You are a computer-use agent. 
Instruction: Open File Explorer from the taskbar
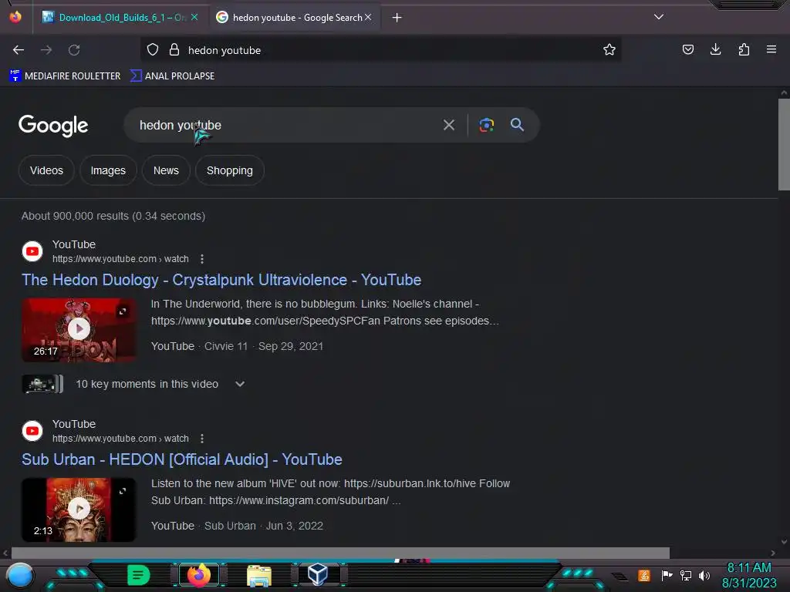pyautogui.click(x=259, y=575)
